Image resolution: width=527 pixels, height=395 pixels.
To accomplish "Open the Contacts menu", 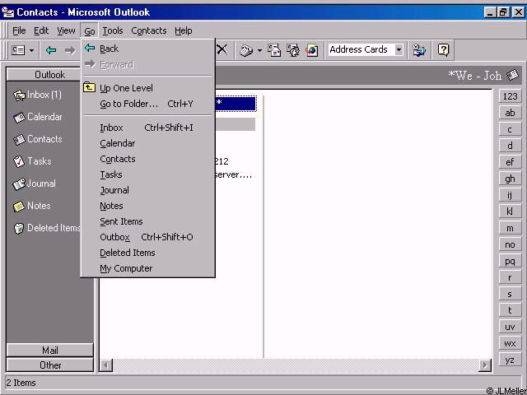I will point(149,31).
